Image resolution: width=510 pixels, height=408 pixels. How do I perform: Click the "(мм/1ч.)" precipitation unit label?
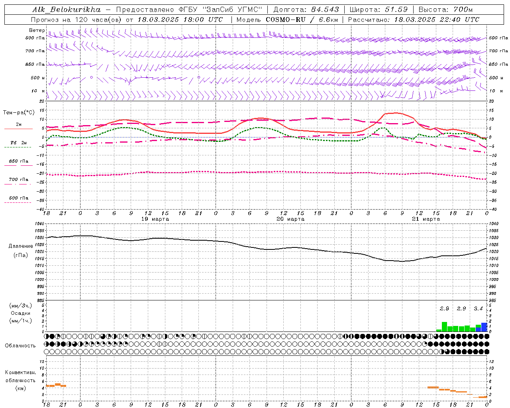point(21,321)
